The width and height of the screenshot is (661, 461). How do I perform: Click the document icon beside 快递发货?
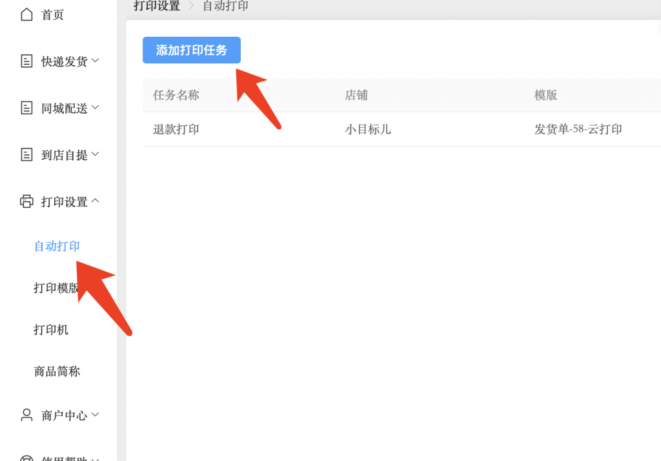[x=26, y=61]
